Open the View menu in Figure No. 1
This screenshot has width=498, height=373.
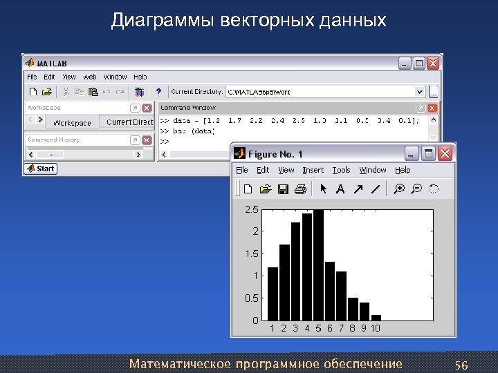click(x=286, y=171)
